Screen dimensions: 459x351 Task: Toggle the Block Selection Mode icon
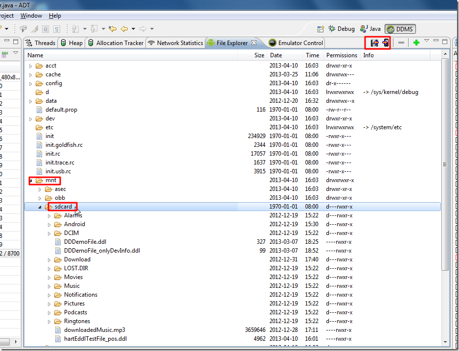46,29
